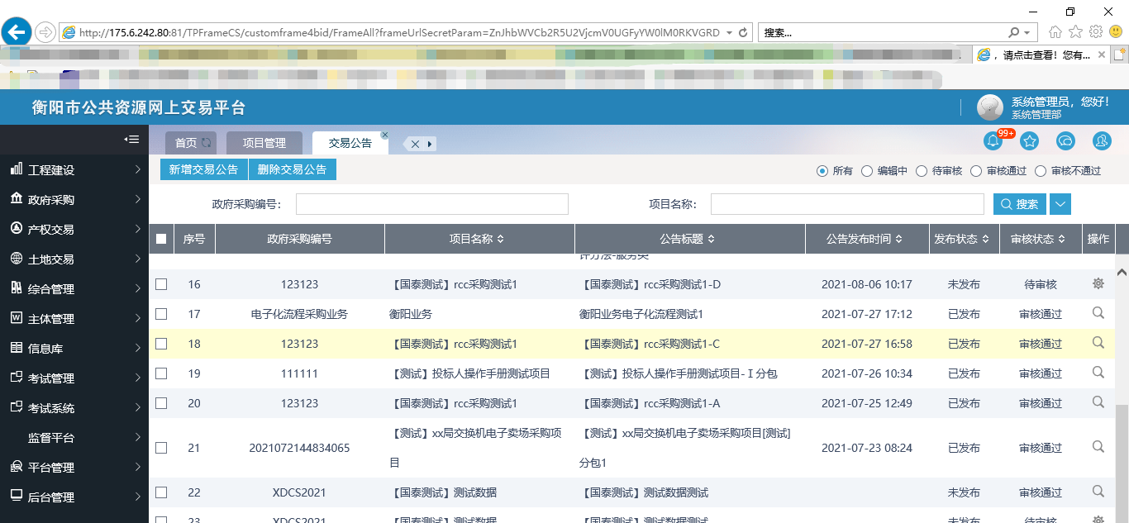1129x523 pixels.
Task: Click magnifier view icon for row 17
Action: click(1098, 313)
